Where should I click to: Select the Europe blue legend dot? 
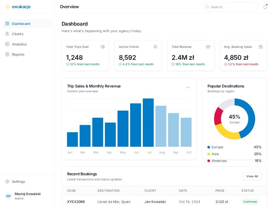209,147
